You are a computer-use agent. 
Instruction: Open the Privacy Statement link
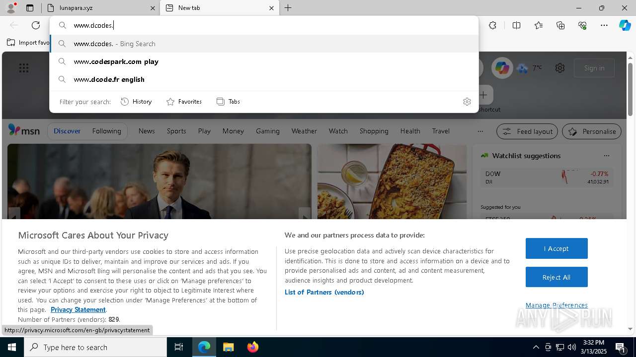(x=78, y=309)
